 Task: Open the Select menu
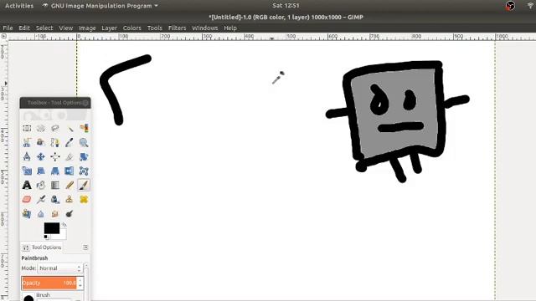click(44, 28)
